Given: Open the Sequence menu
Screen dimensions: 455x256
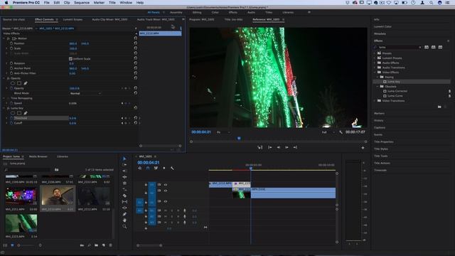Looking at the screenshot, I should click(x=82, y=3).
